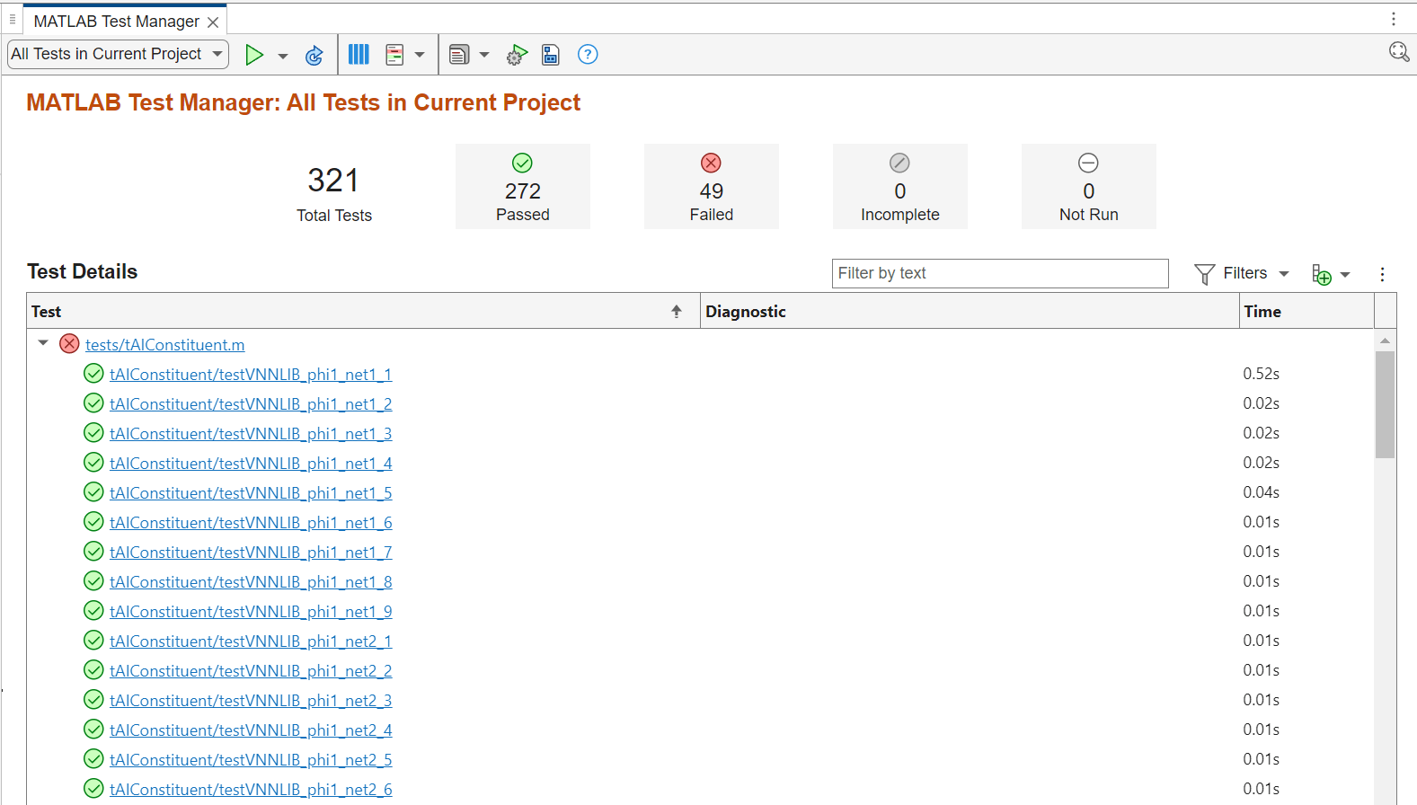1417x805 pixels.
Task: Open the testVNNLIB_phi1_net1_5 test link
Action: click(x=251, y=493)
